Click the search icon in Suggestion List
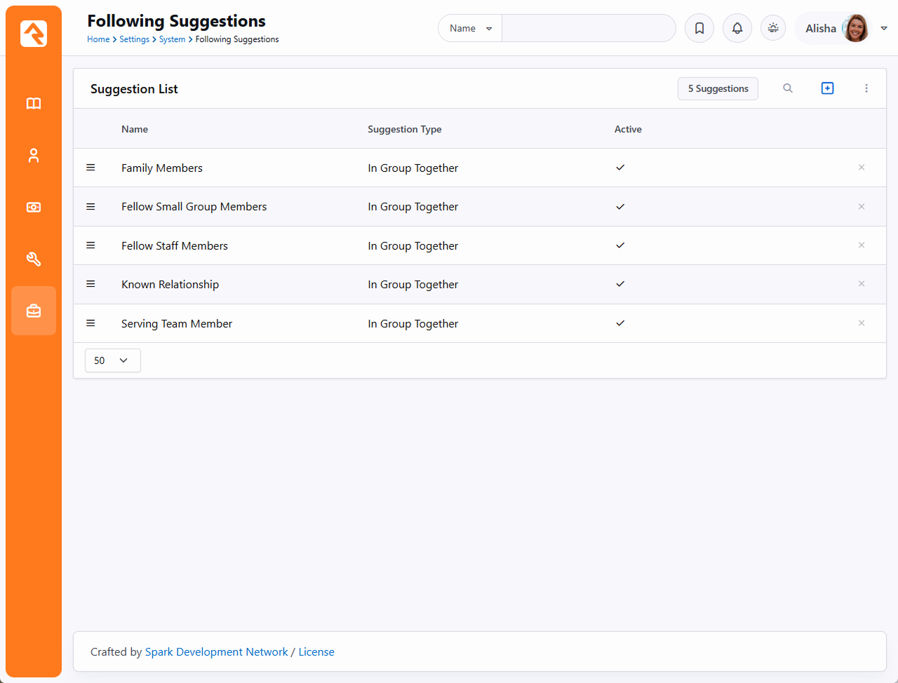The height and width of the screenshot is (683, 898). click(x=788, y=88)
